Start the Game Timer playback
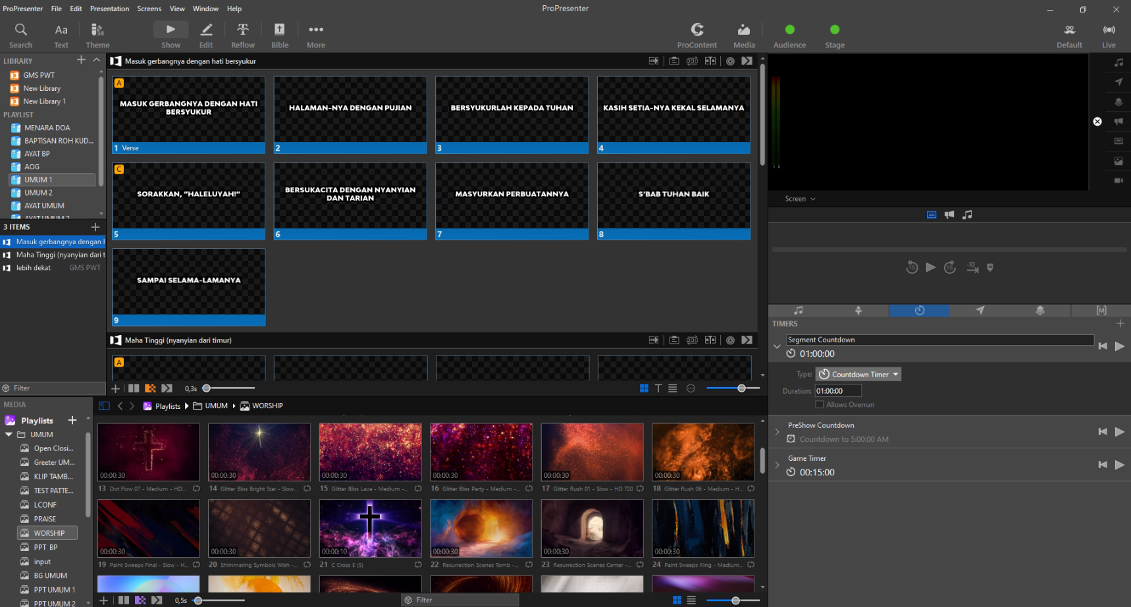The image size is (1131, 607). tap(1119, 465)
